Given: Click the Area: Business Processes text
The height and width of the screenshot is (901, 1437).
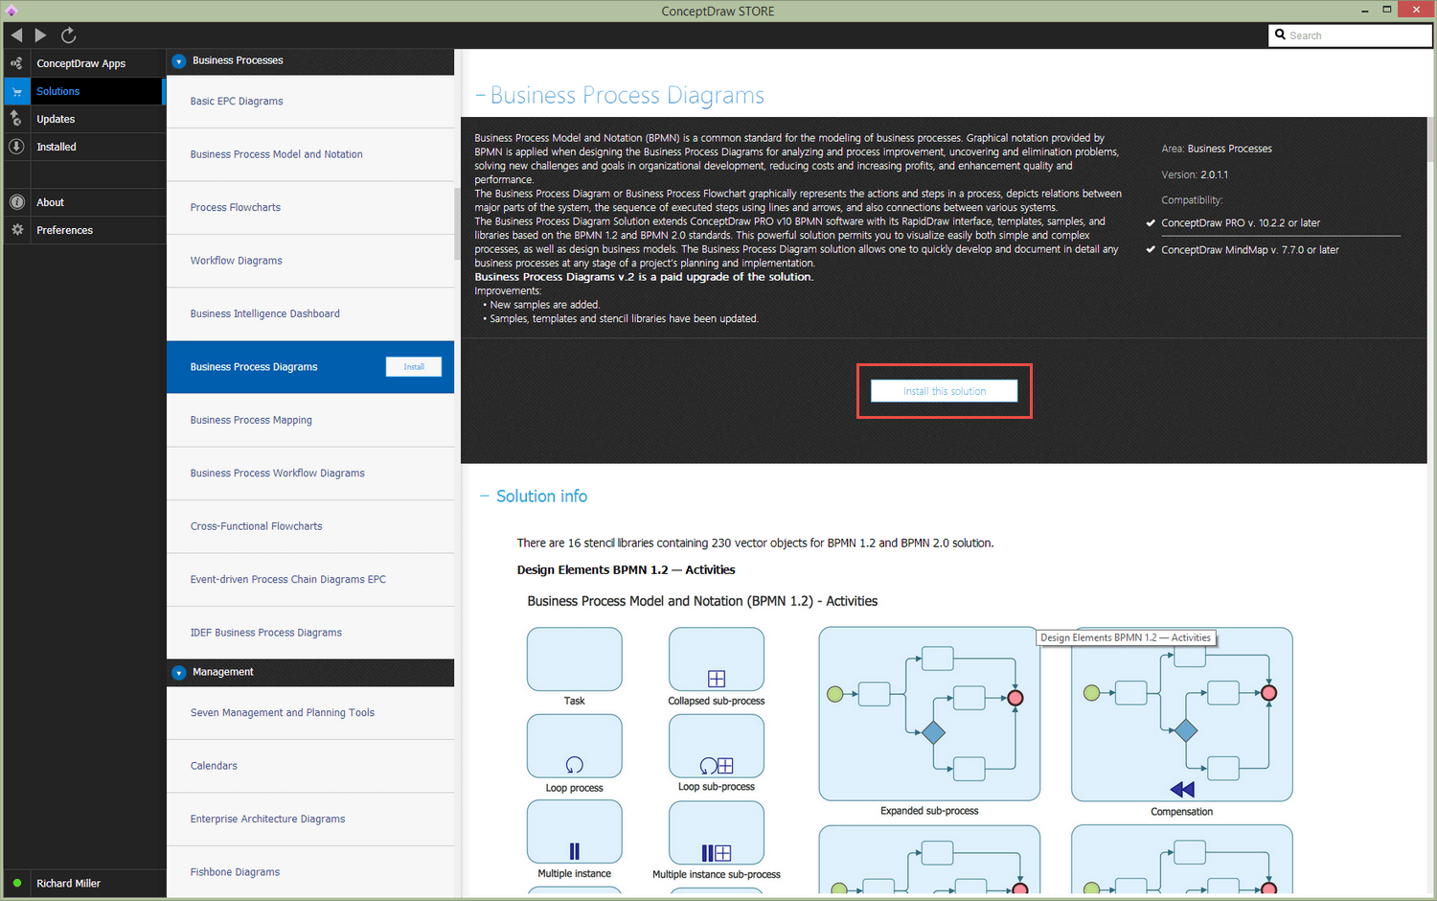Looking at the screenshot, I should tap(1217, 149).
